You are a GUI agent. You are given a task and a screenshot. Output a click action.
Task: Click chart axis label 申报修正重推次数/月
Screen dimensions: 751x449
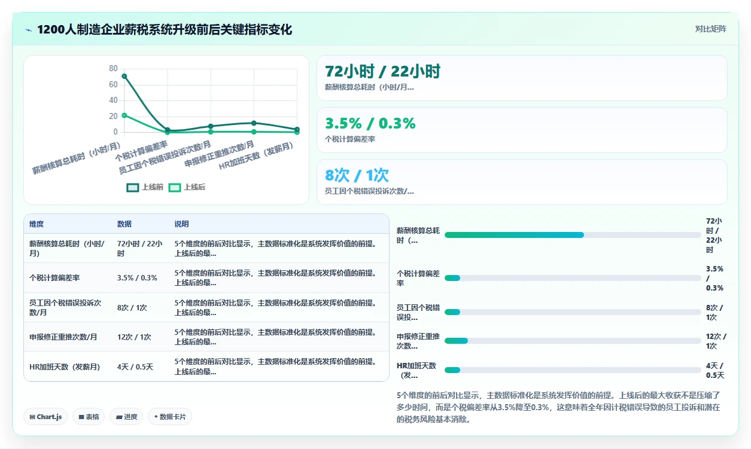click(x=220, y=154)
